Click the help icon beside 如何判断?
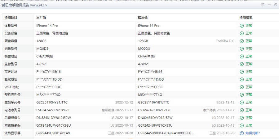 (x=241, y=133)
